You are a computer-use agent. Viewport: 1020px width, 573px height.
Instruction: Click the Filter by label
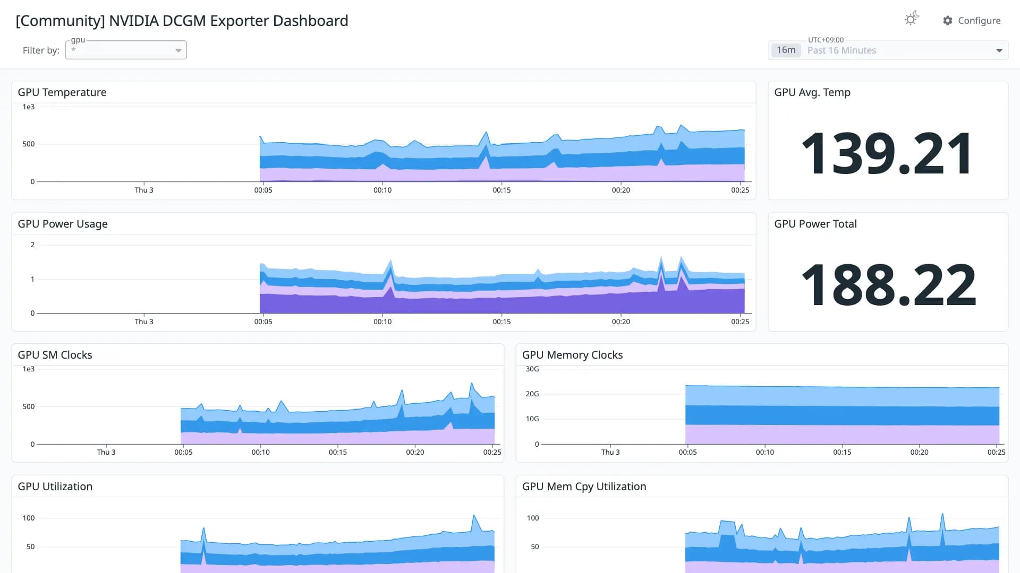tap(41, 50)
